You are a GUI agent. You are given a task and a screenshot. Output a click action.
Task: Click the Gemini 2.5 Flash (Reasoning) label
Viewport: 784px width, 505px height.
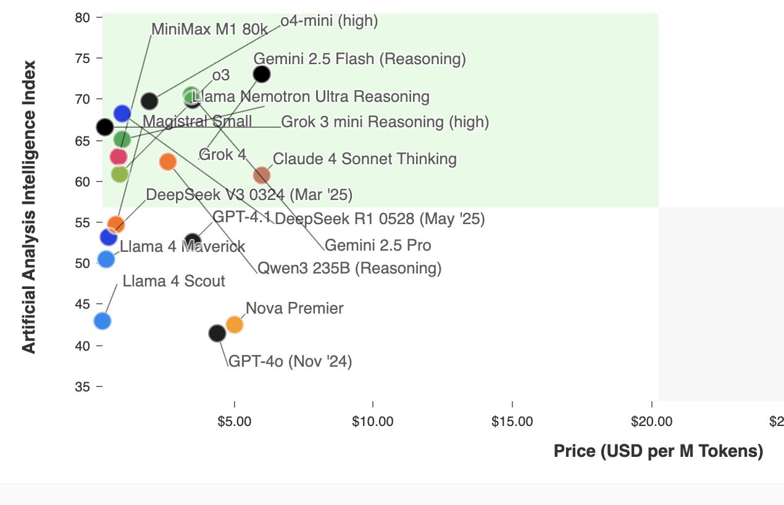[359, 59]
